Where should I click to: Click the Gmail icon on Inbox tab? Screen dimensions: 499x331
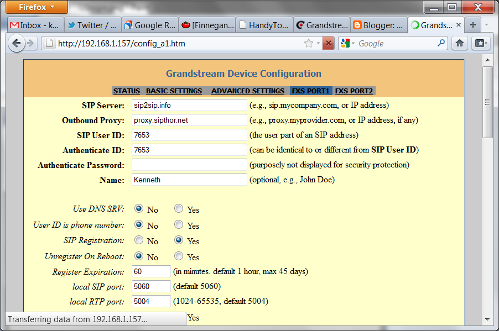pyautogui.click(x=14, y=25)
